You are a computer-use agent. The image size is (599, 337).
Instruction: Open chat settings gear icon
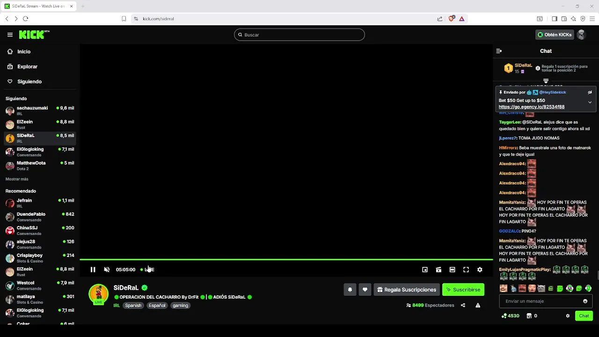568,316
